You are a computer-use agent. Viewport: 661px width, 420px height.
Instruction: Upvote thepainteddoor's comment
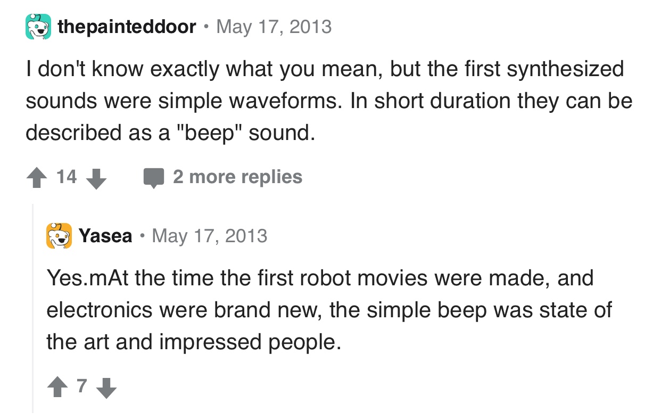click(37, 177)
